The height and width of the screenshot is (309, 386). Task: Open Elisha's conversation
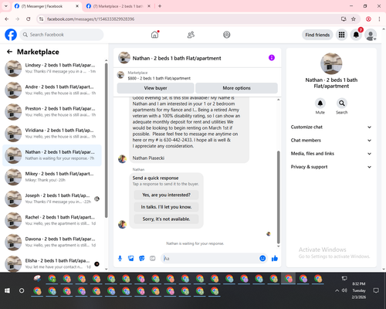[x=52, y=263]
